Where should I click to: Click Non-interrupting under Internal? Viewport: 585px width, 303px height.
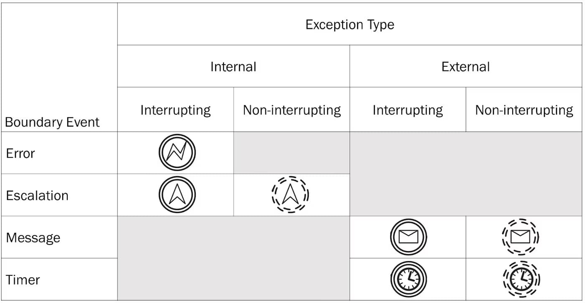292,110
